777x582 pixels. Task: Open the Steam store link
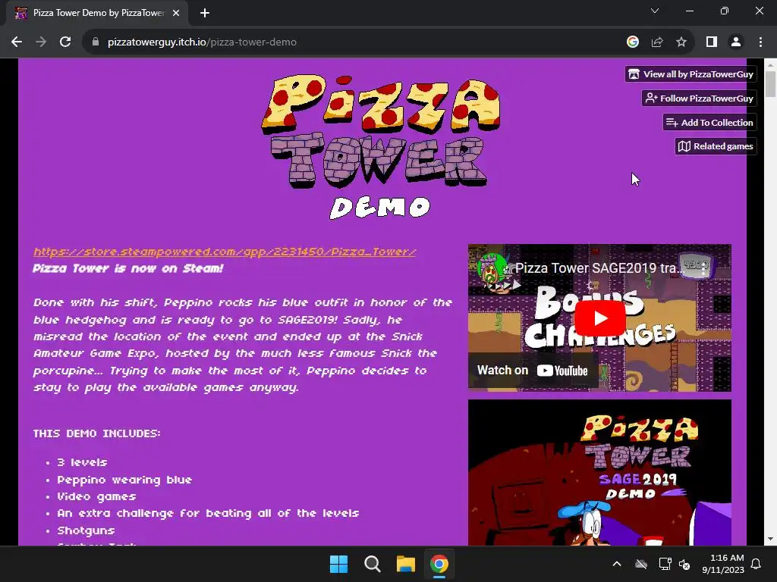point(225,252)
